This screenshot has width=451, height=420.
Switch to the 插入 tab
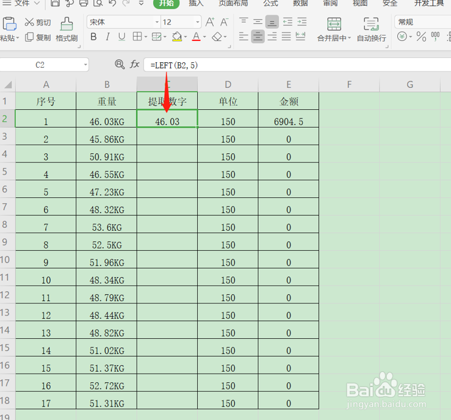(196, 3)
